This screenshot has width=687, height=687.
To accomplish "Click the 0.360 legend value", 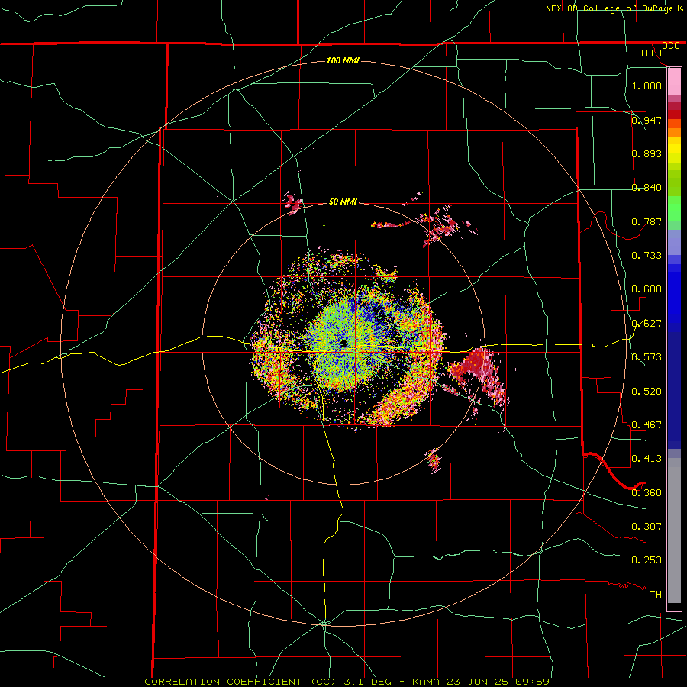I will 647,493.
